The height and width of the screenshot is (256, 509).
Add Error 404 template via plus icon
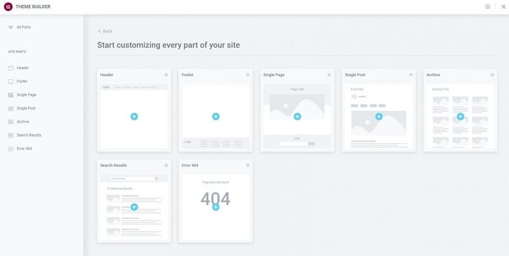pyautogui.click(x=216, y=207)
